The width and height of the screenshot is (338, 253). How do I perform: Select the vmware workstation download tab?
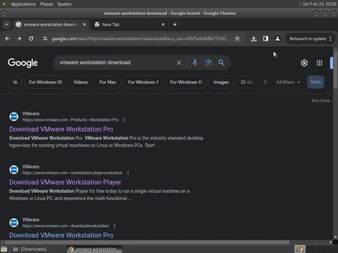click(51, 24)
